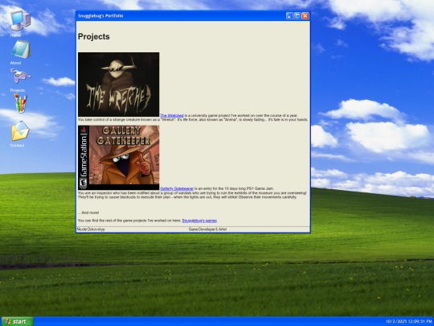Click the Gallery Gatekeeper cover image
Screen dimensions: 434x326
click(118, 158)
